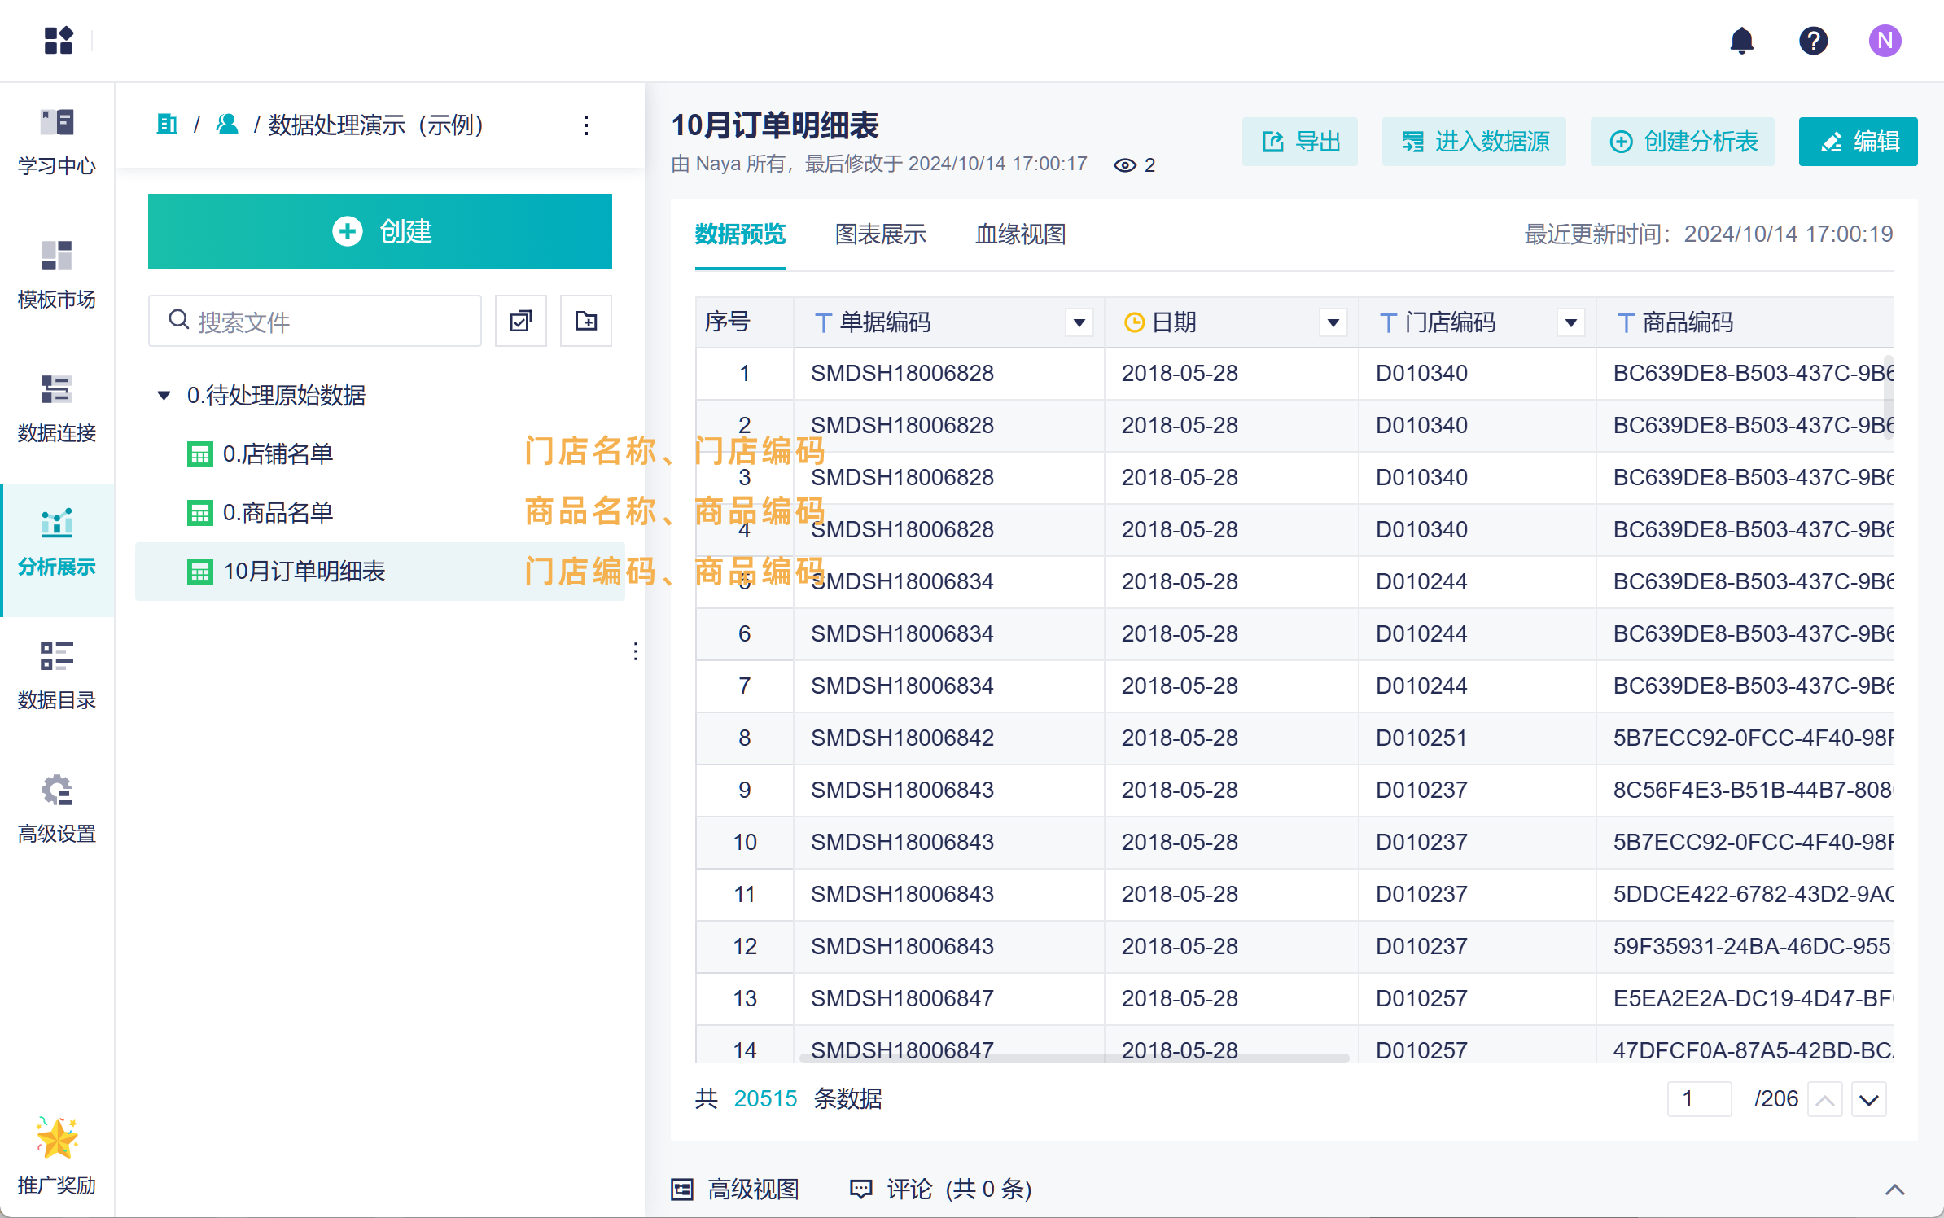Switch to 血缘视图 tab

click(1020, 234)
